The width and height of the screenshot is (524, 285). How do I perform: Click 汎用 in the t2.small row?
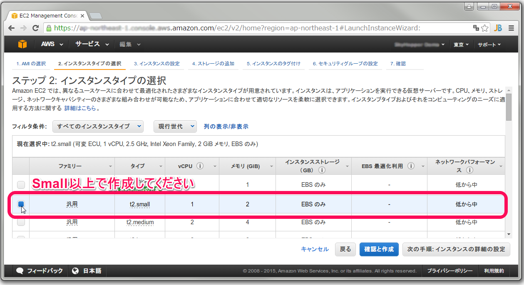click(72, 204)
